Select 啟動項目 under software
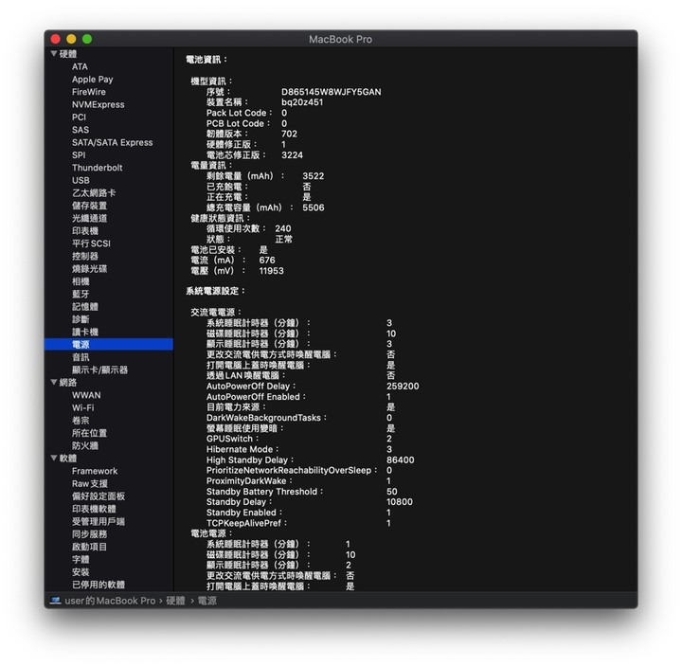682x667 pixels. 90,546
